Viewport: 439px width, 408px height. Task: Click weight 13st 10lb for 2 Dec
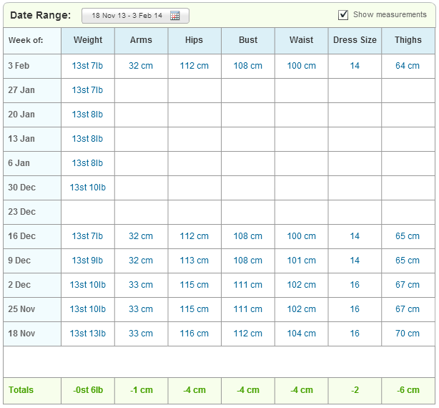coord(88,285)
